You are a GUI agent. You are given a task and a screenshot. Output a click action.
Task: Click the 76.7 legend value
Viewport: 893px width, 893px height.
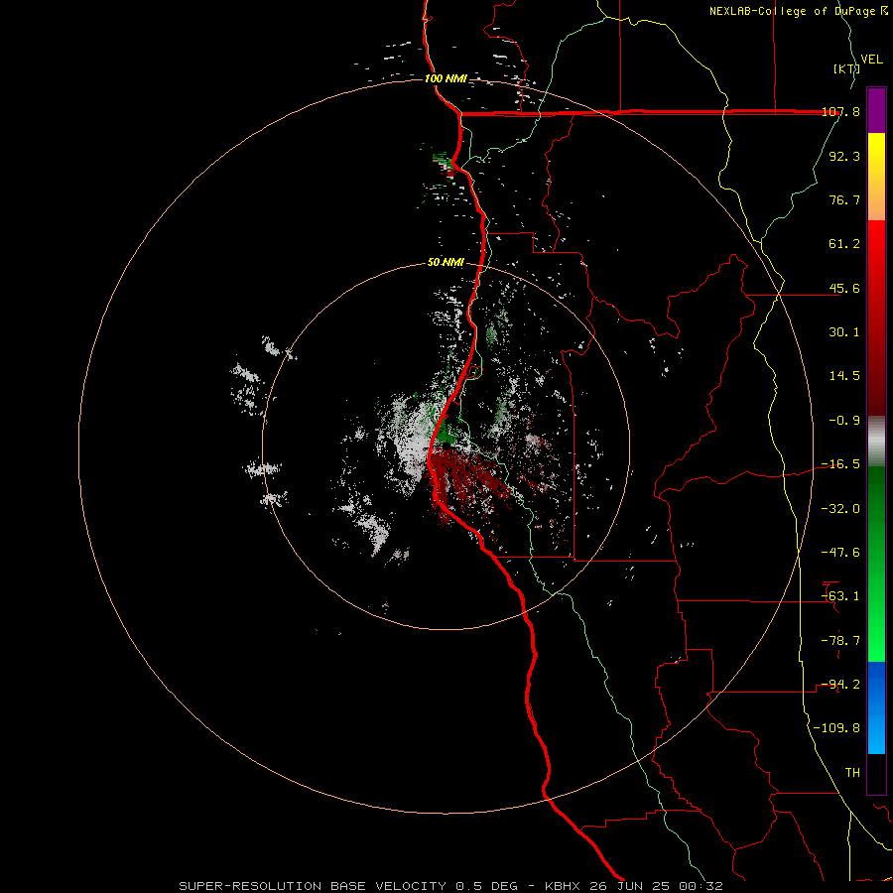tap(844, 199)
